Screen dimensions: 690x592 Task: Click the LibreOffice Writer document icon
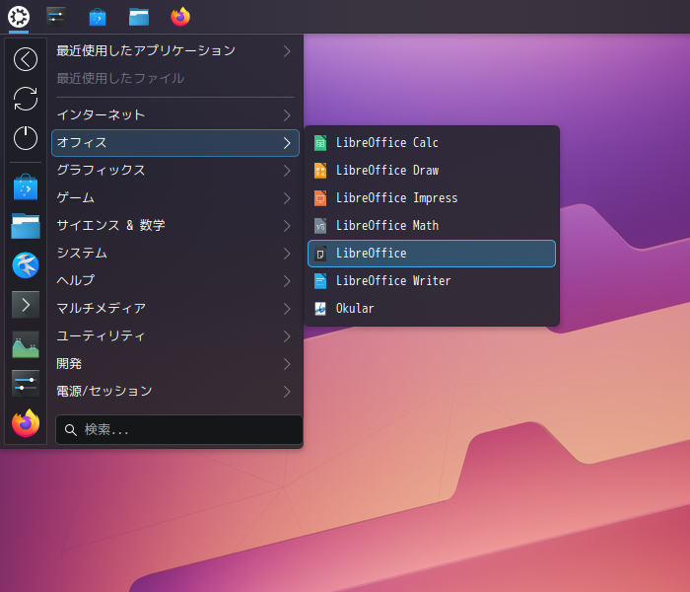(320, 281)
